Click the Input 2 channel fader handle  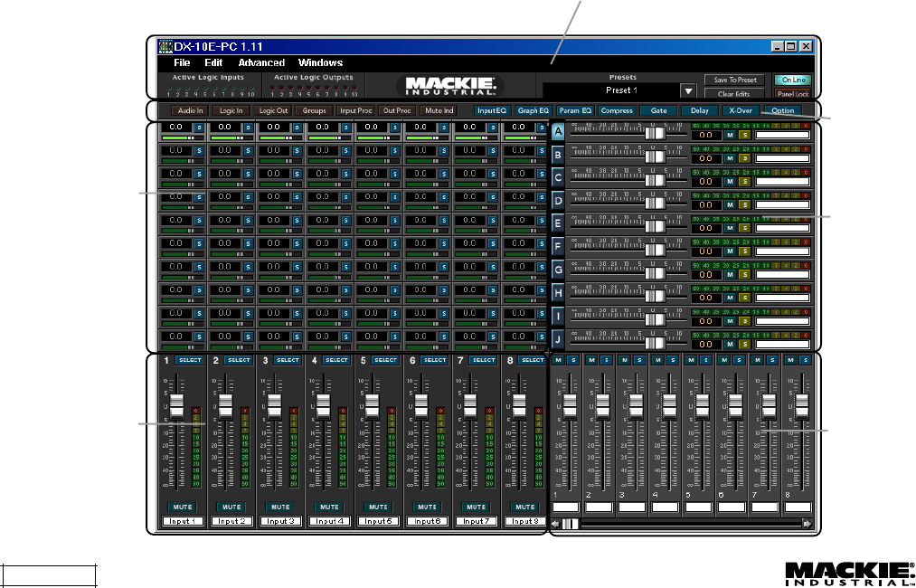(226, 405)
